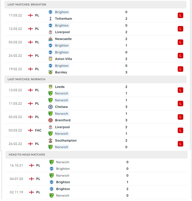The width and height of the screenshot is (192, 201).
Task: Click the Aston Villa crest icon
Action: (50, 59)
